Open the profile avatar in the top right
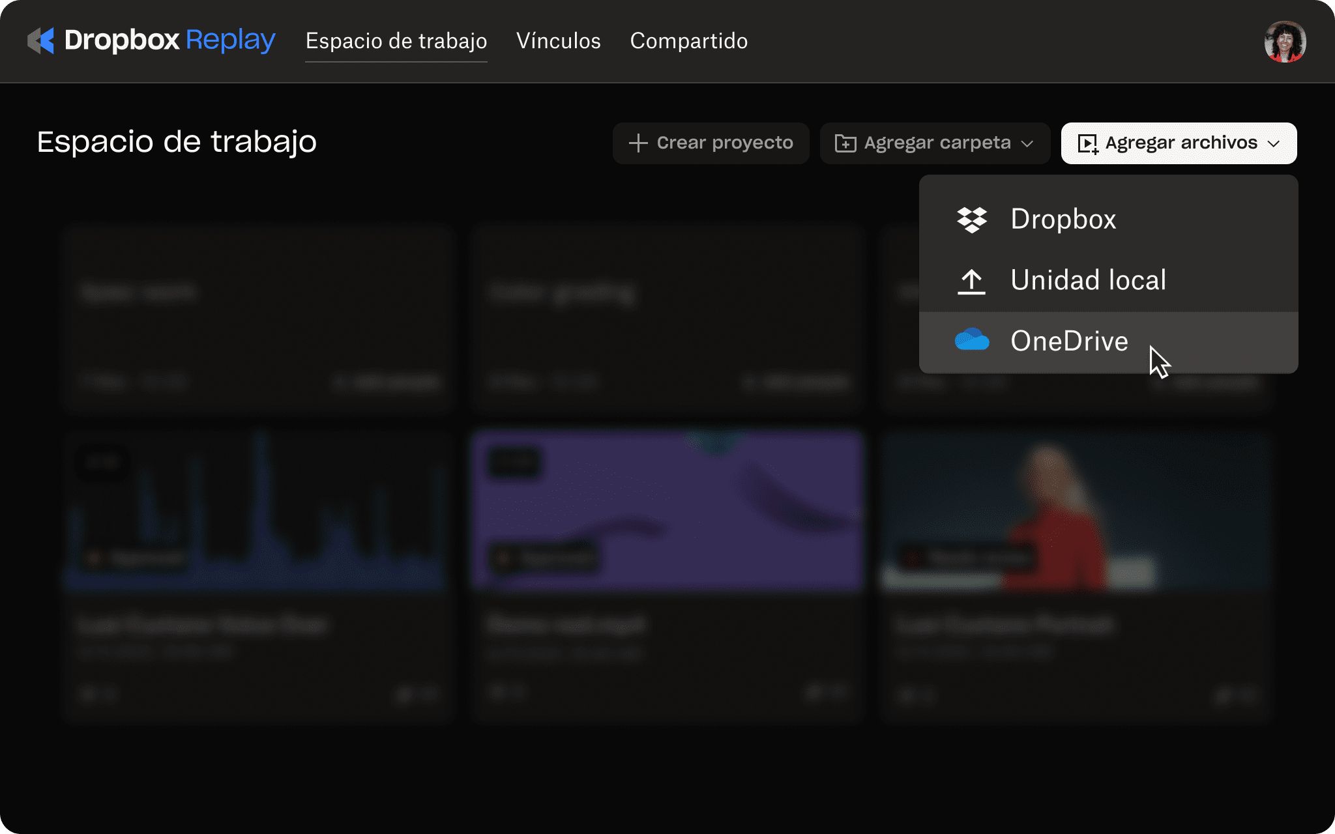Screen dimensions: 1335x834 (x=1285, y=41)
